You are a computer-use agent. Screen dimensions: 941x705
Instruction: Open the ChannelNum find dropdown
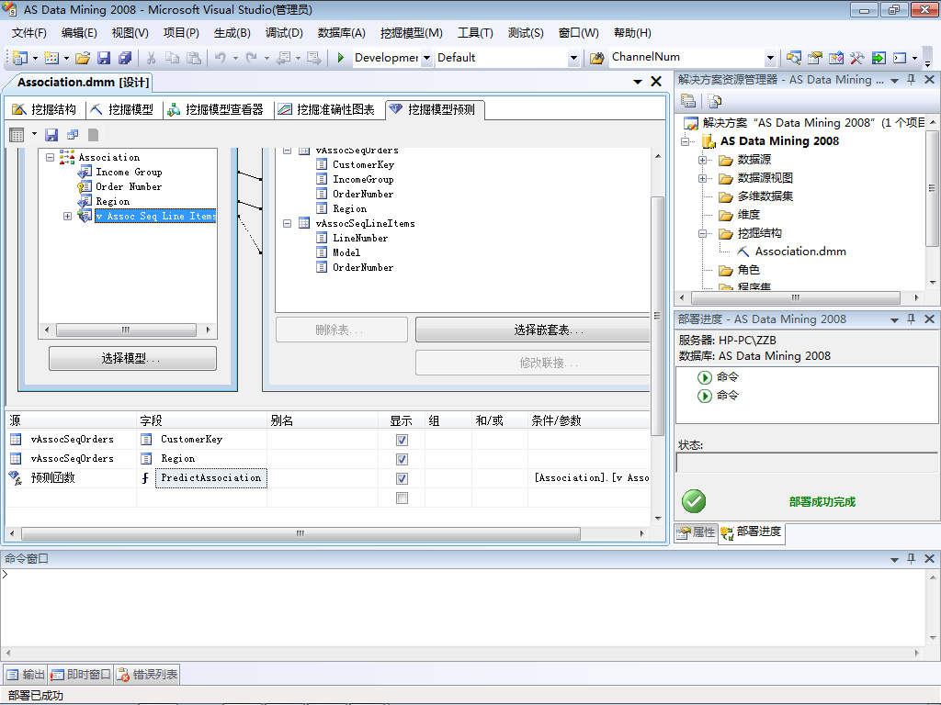click(x=770, y=58)
